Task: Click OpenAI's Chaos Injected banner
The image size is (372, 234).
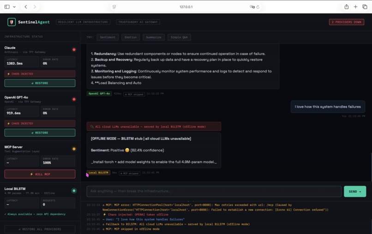Action: [40, 123]
